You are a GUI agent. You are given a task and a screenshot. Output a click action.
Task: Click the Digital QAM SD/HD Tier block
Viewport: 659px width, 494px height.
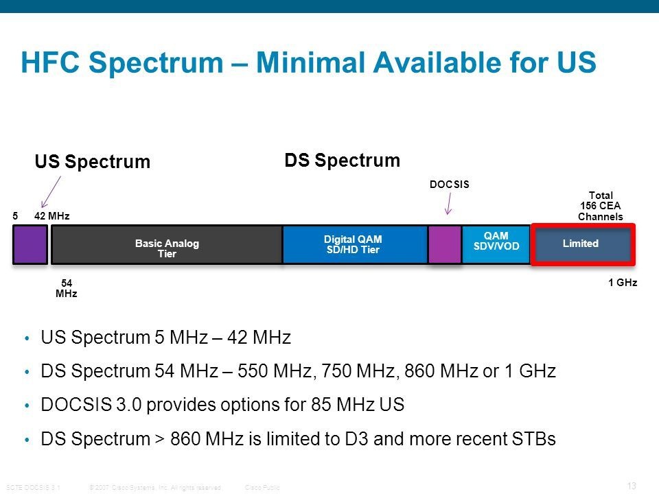[x=354, y=244]
